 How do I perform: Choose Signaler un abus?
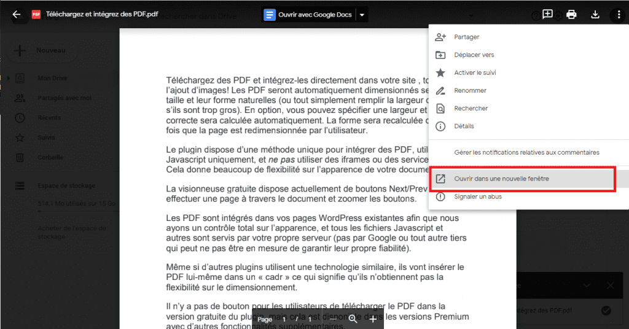(529, 196)
